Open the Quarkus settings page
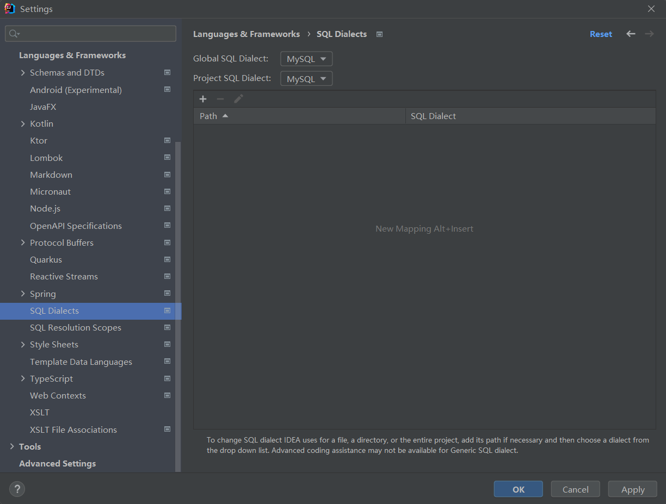This screenshot has width=666, height=504. [46, 259]
